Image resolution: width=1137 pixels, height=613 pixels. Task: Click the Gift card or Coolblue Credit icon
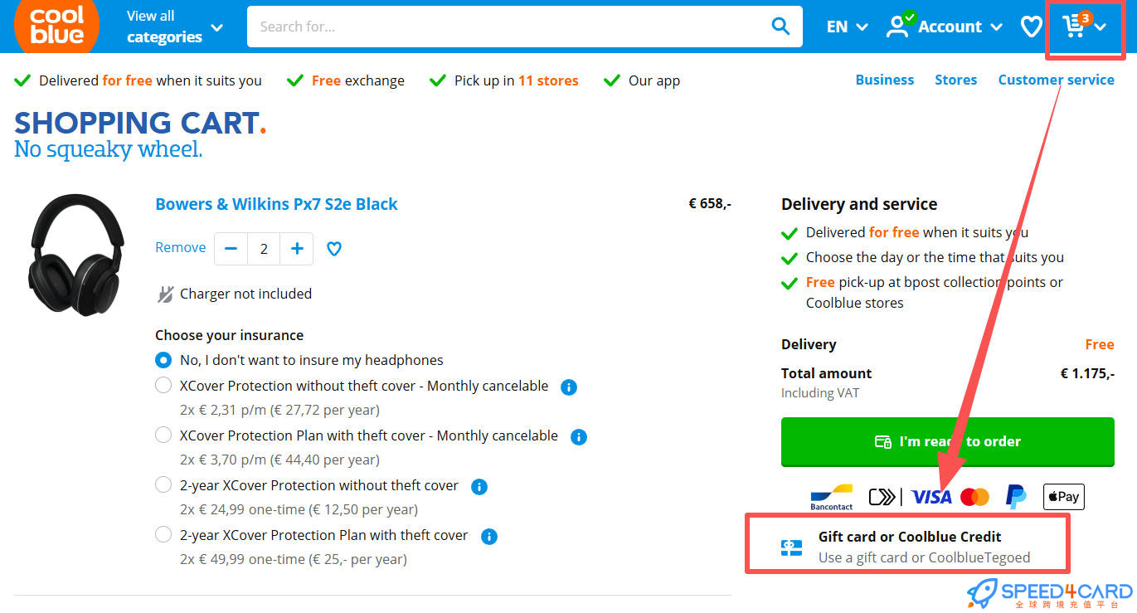(x=791, y=547)
